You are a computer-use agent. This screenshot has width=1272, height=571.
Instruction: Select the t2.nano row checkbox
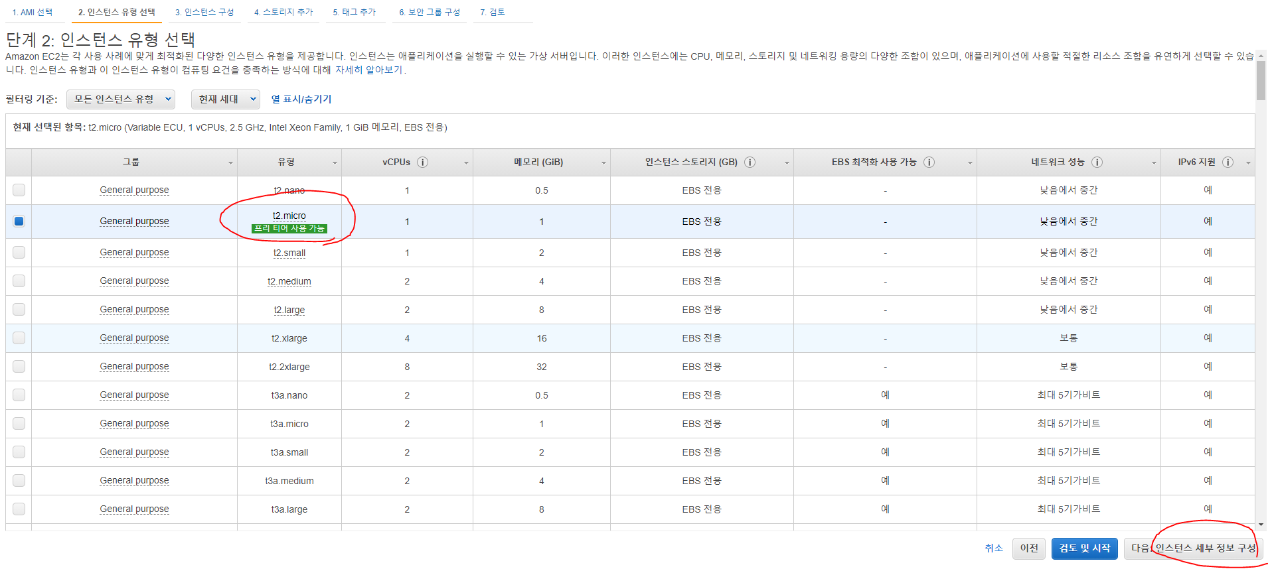tap(19, 190)
